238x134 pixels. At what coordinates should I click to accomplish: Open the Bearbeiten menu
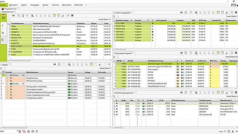point(13,5)
